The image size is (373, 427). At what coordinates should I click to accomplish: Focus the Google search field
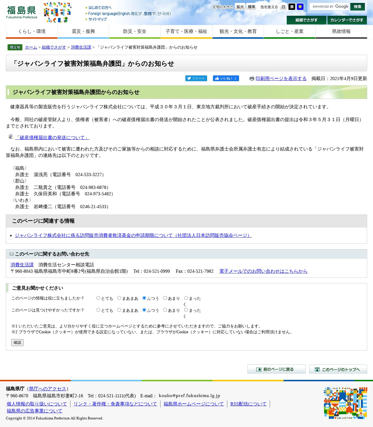[x=329, y=6]
